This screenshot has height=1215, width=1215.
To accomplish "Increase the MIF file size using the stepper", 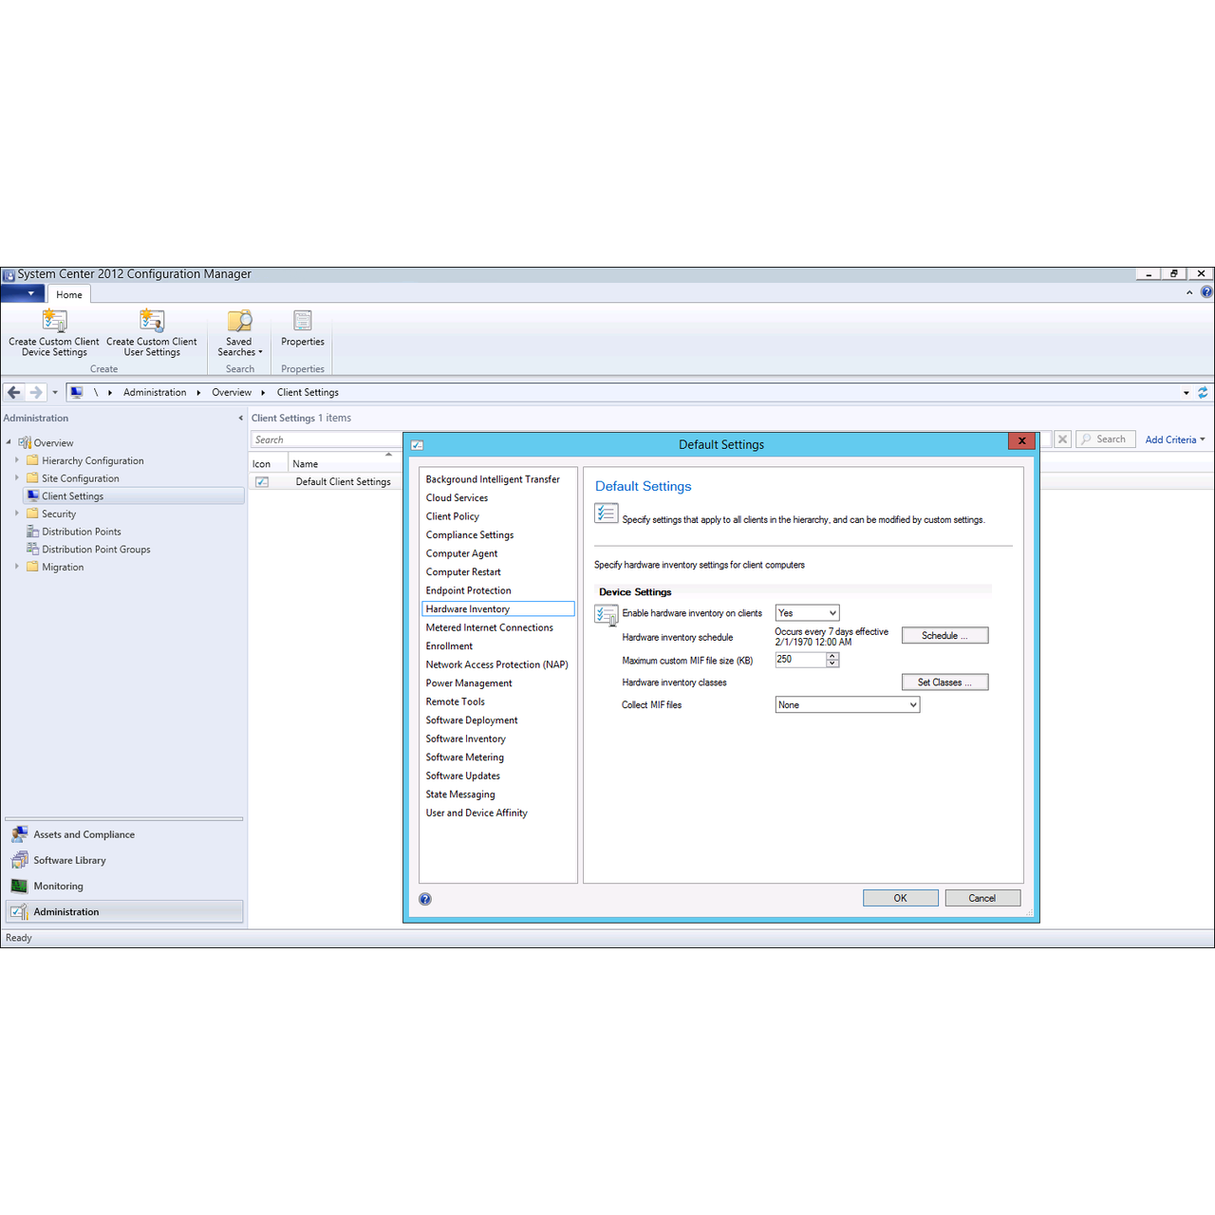I will pyautogui.click(x=832, y=656).
